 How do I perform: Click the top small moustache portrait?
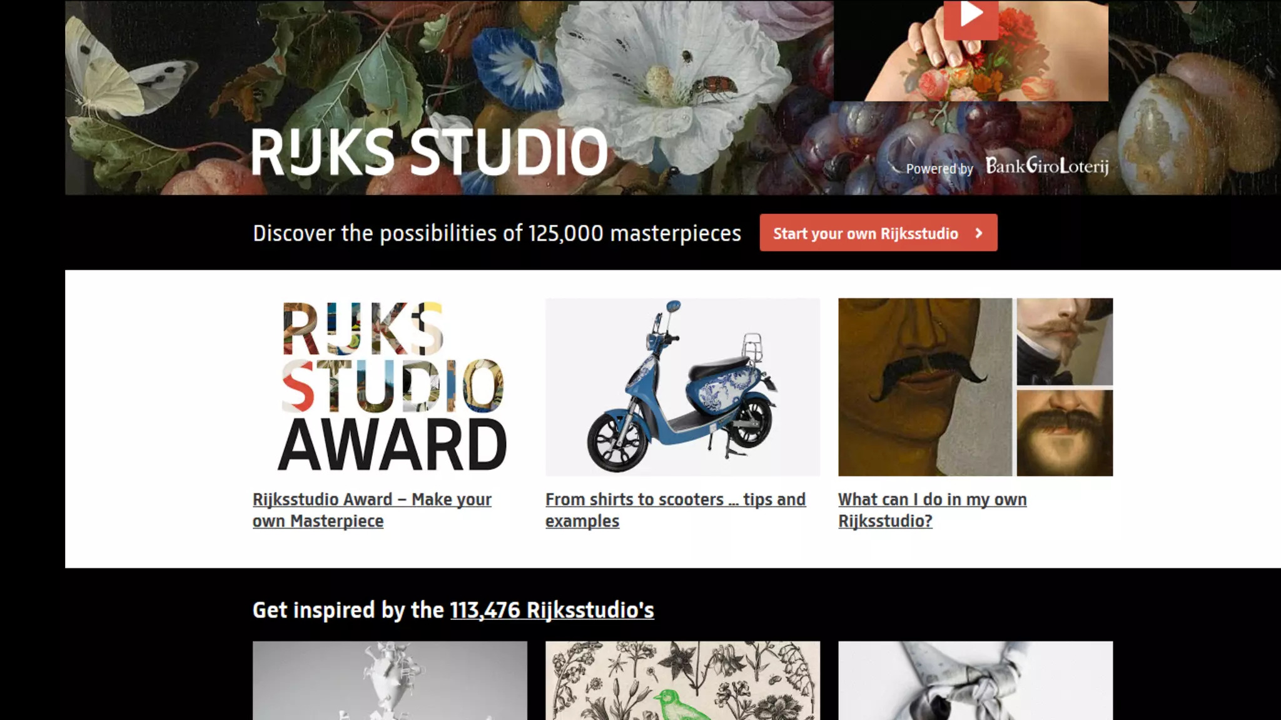(1065, 341)
